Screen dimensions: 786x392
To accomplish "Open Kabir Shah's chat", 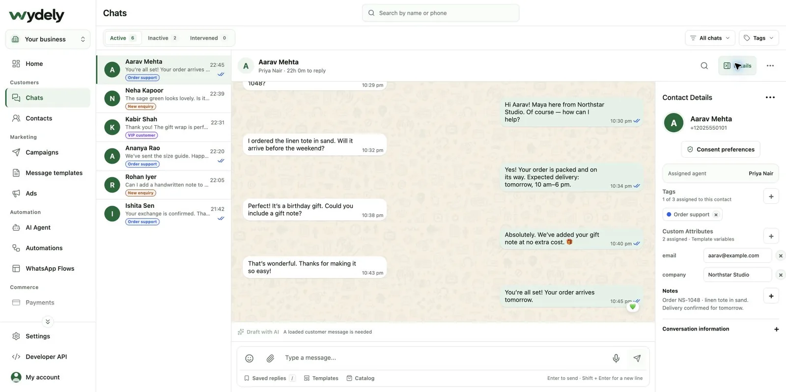I will [x=164, y=127].
